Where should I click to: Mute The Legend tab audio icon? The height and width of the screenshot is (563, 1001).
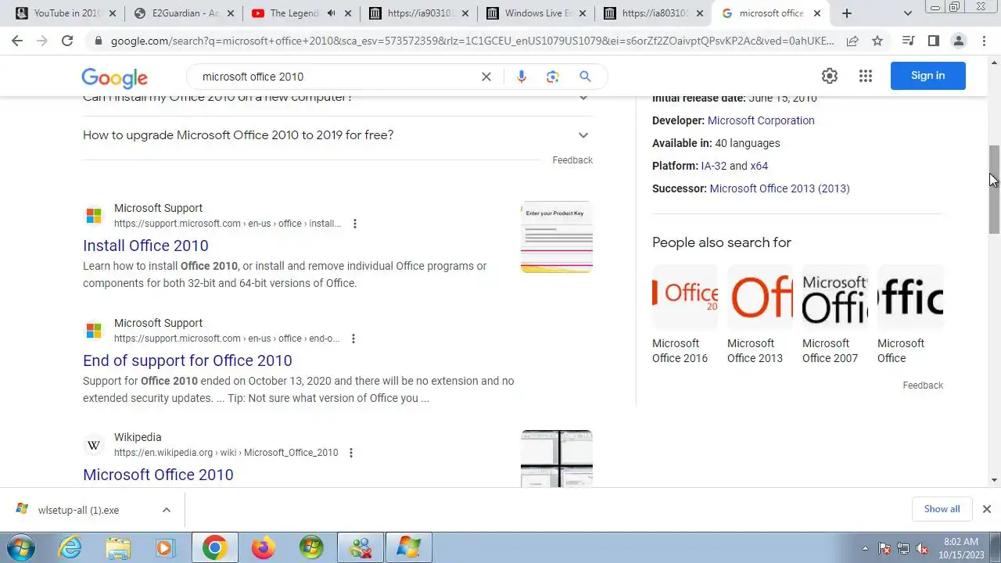(x=332, y=13)
